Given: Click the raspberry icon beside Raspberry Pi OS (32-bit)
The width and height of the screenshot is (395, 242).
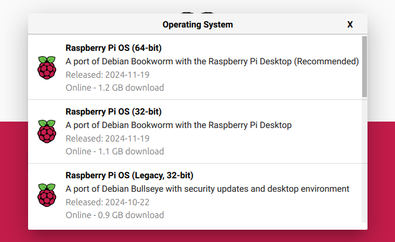Looking at the screenshot, I should point(47,132).
